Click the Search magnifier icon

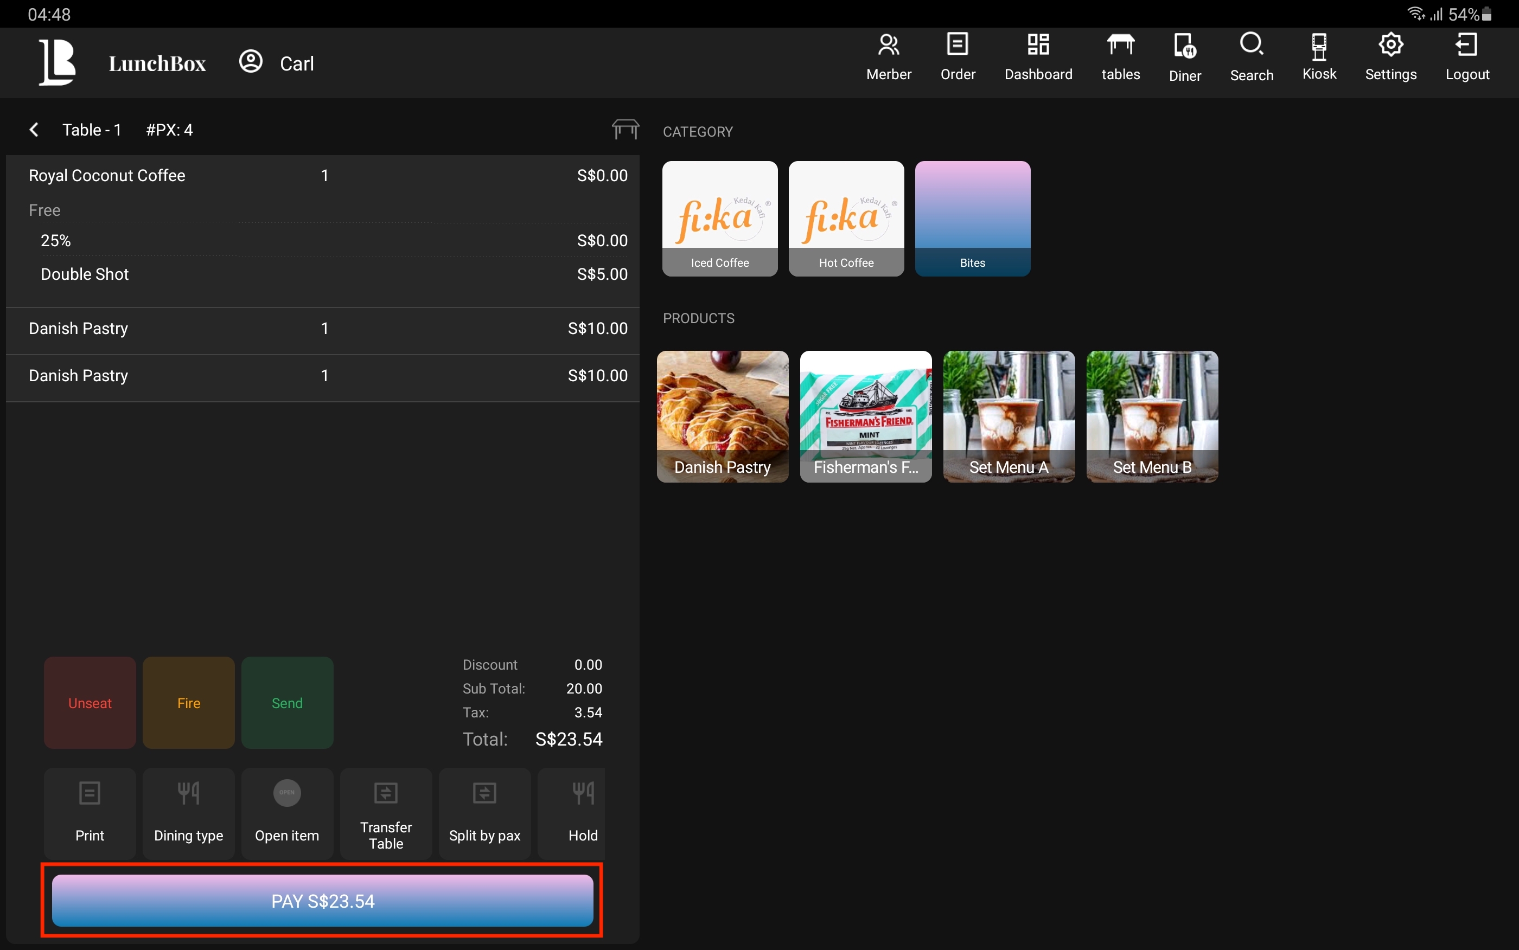click(1250, 56)
